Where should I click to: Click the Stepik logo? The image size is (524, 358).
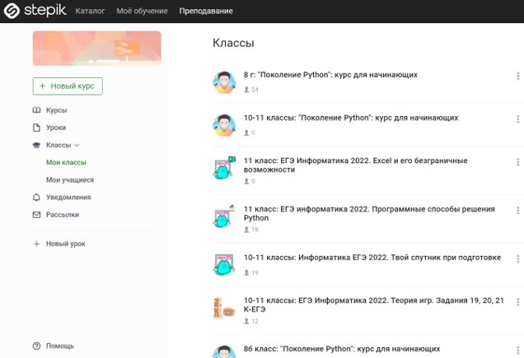35,11
